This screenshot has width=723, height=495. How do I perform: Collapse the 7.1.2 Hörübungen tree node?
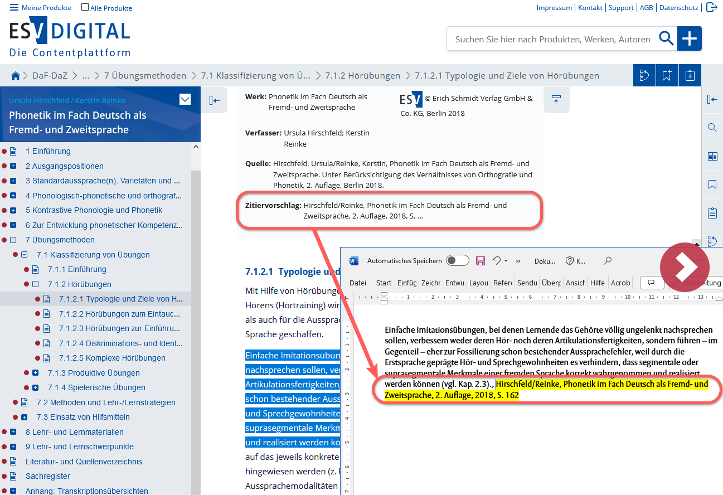tap(36, 284)
